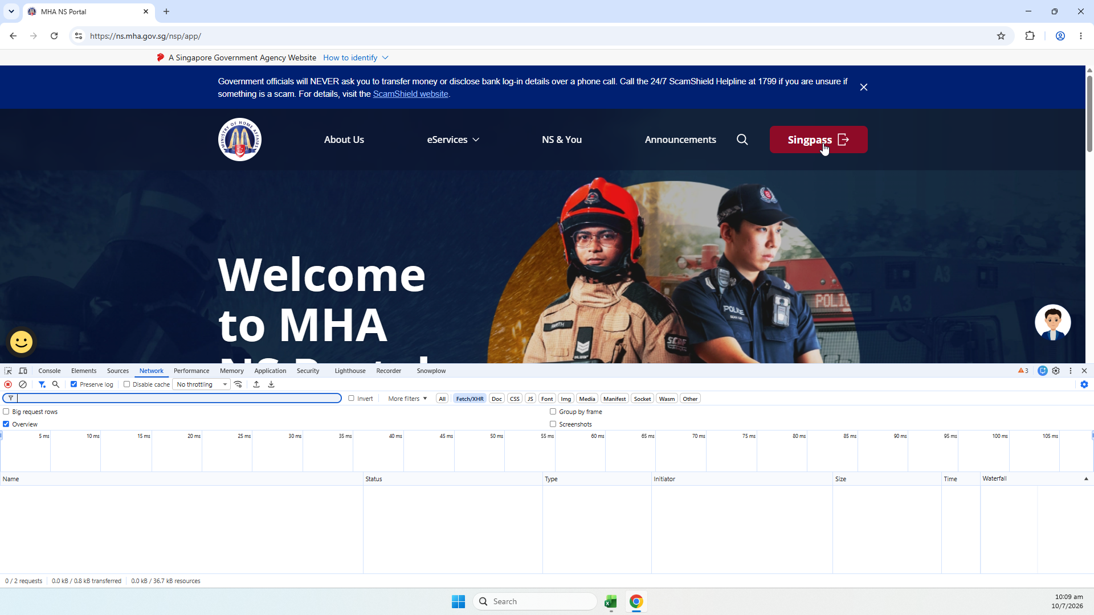Click the DevTools inspect element picker icon
This screenshot has width=1094, height=615.
click(x=8, y=371)
